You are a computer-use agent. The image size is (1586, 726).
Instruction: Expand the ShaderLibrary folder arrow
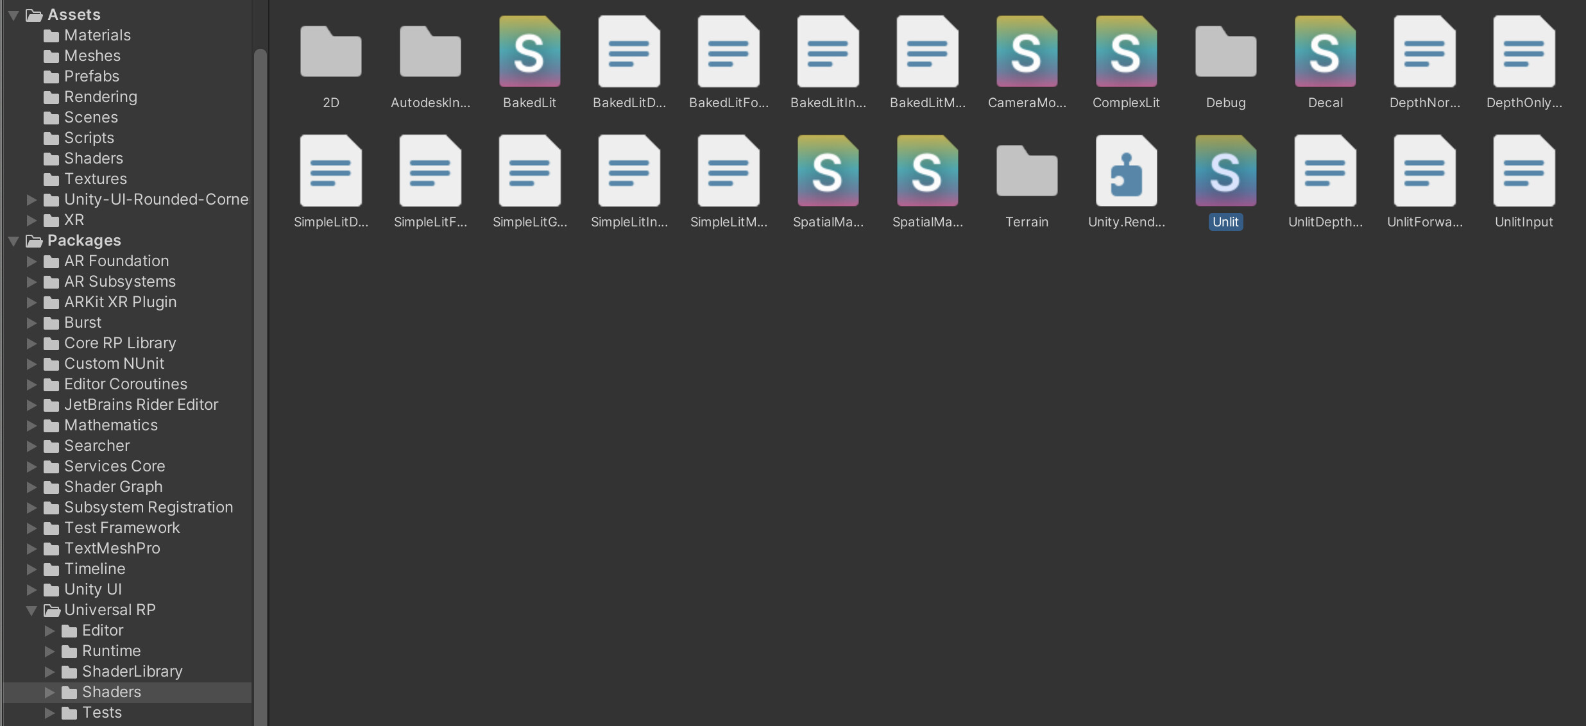pyautogui.click(x=49, y=671)
